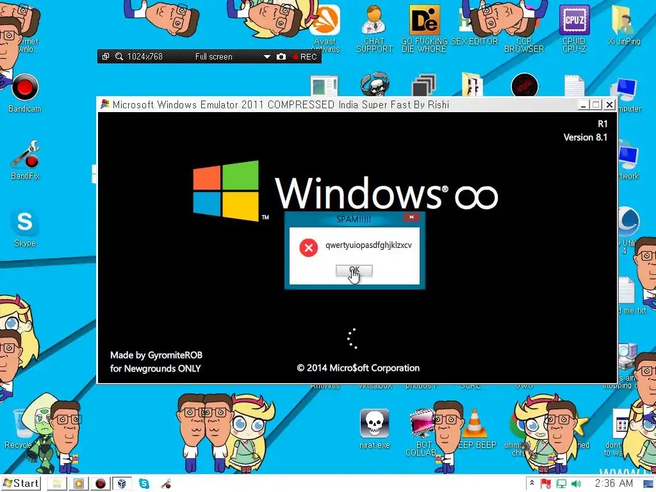Open the BOT COLLAB desktop icon
The image size is (656, 492).
coord(423,432)
